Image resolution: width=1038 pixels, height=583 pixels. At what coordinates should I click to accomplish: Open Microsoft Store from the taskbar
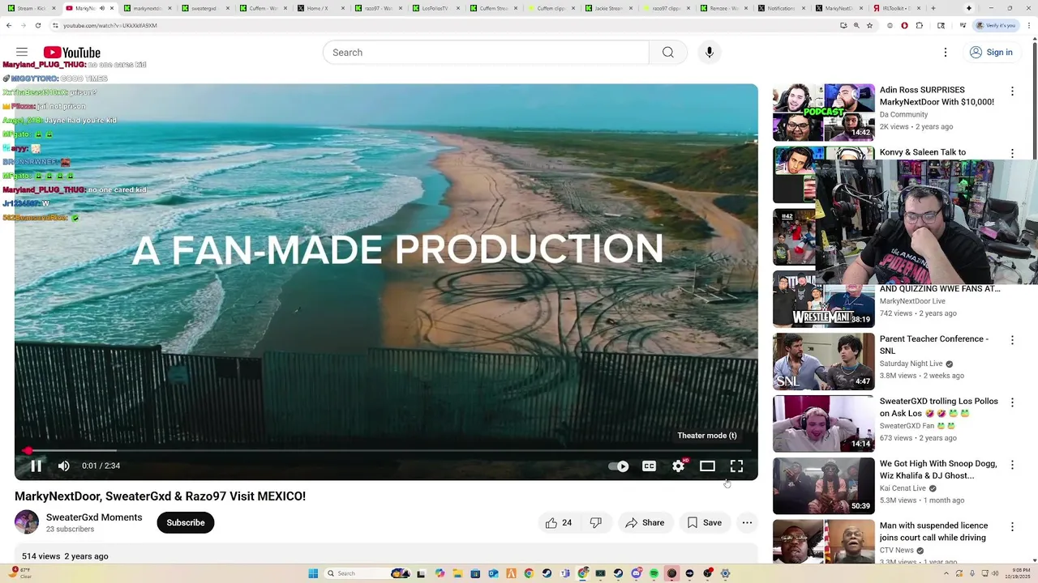[475, 573]
